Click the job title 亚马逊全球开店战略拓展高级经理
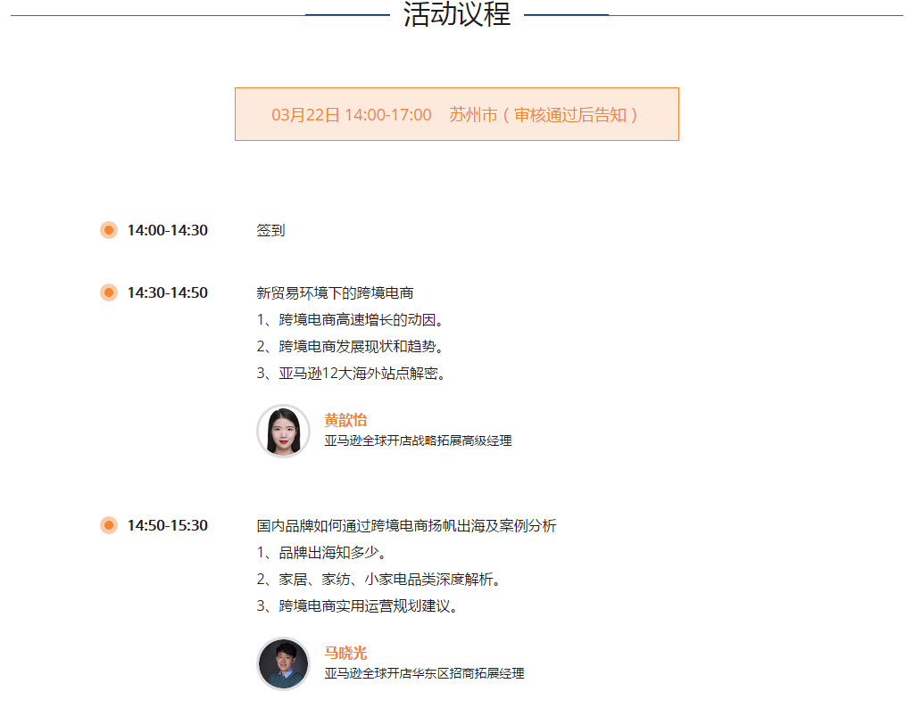 pos(418,440)
